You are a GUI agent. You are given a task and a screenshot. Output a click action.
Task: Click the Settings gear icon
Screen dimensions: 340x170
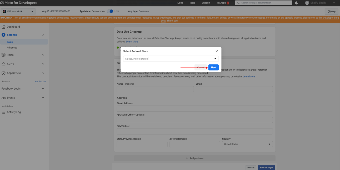click(3, 35)
